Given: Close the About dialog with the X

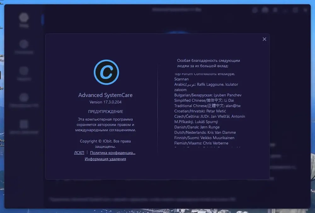Looking at the screenshot, I should [x=264, y=39].
